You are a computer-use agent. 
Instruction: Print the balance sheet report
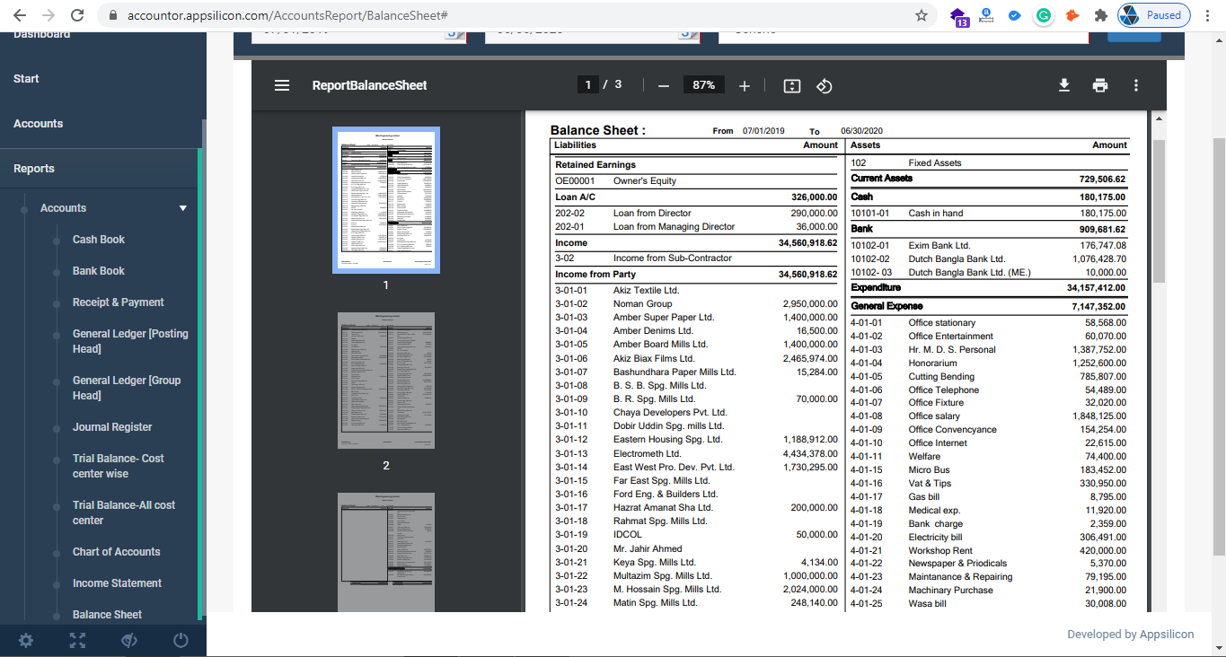point(1100,85)
